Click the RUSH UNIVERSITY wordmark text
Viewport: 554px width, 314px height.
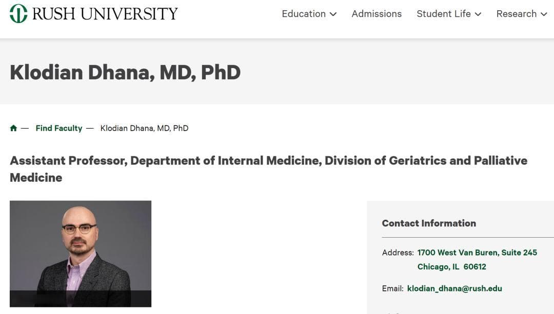[x=105, y=14]
